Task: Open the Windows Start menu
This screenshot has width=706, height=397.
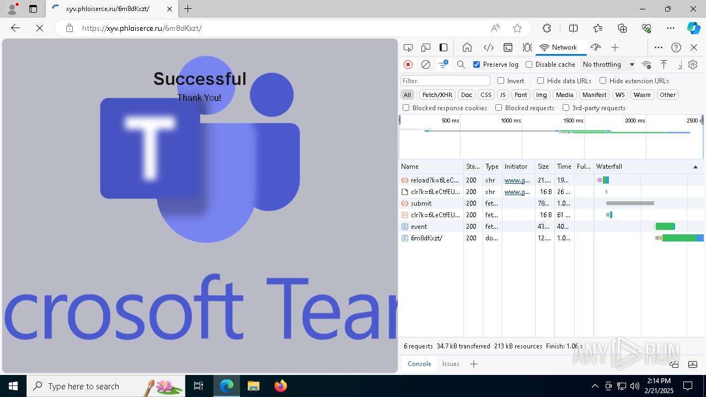Action: click(13, 386)
